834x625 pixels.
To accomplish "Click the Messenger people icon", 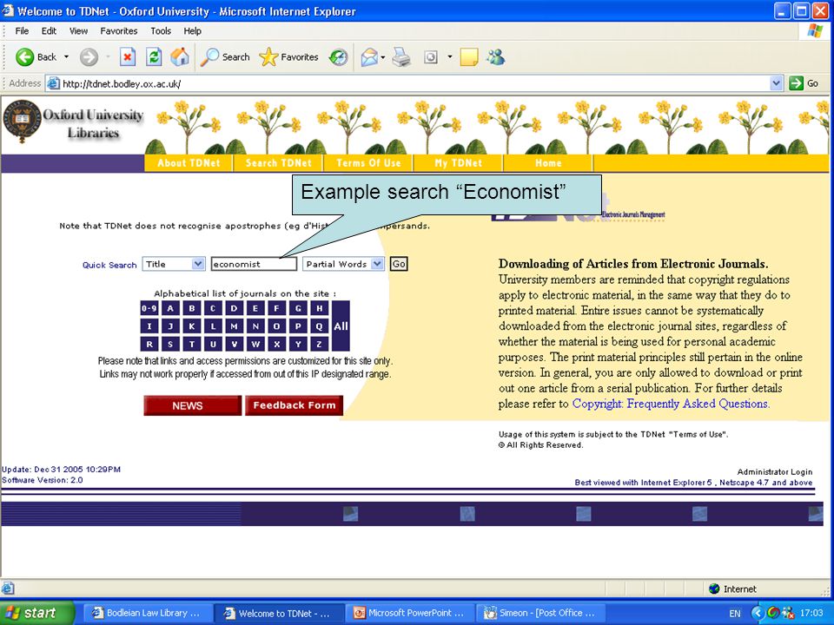I will coord(495,57).
